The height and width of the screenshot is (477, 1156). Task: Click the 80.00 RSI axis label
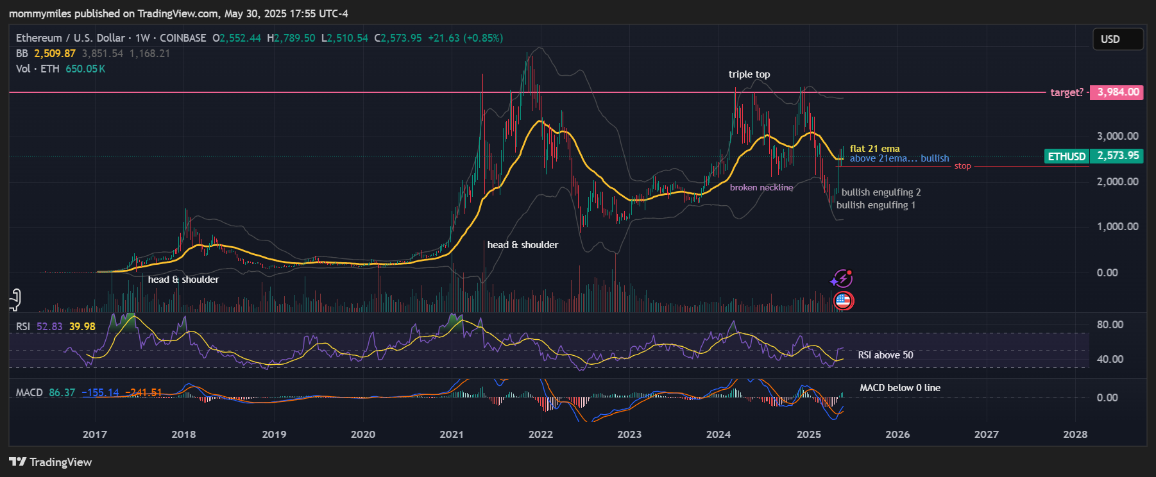(1110, 324)
